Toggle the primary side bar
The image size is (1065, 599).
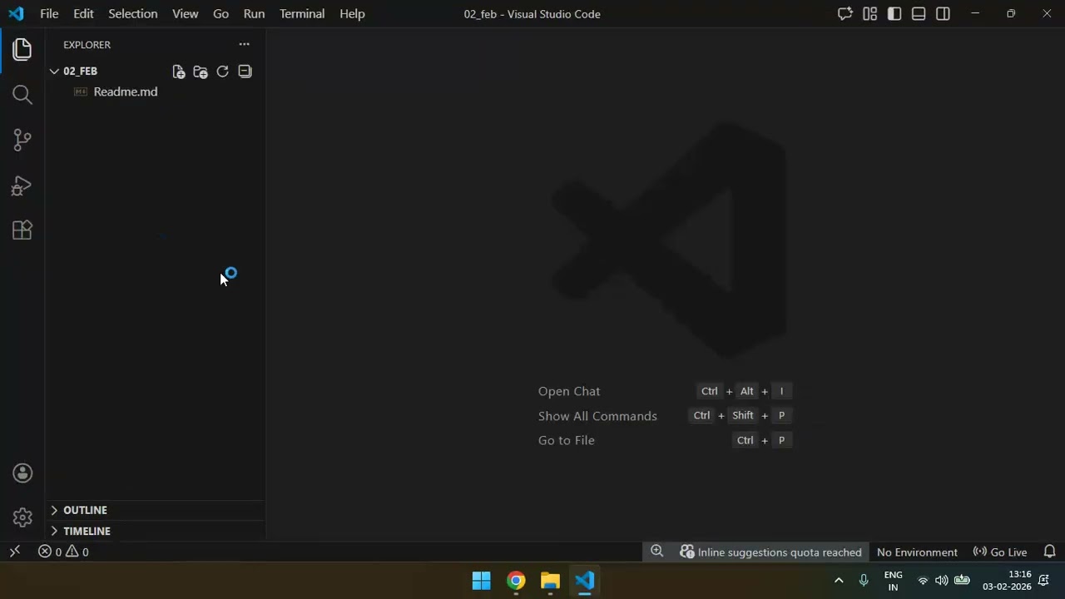tap(894, 14)
